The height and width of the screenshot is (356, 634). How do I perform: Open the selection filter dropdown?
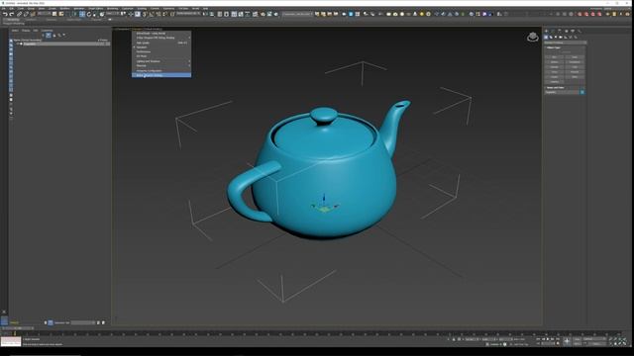coord(45,14)
